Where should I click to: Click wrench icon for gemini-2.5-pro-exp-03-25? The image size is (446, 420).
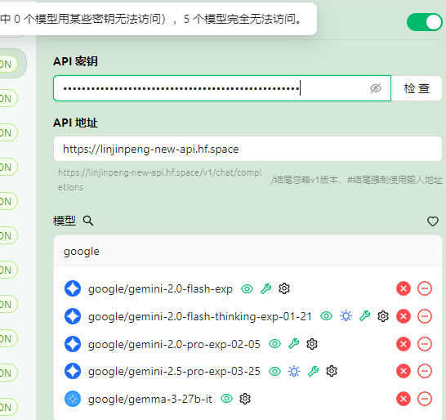click(313, 371)
